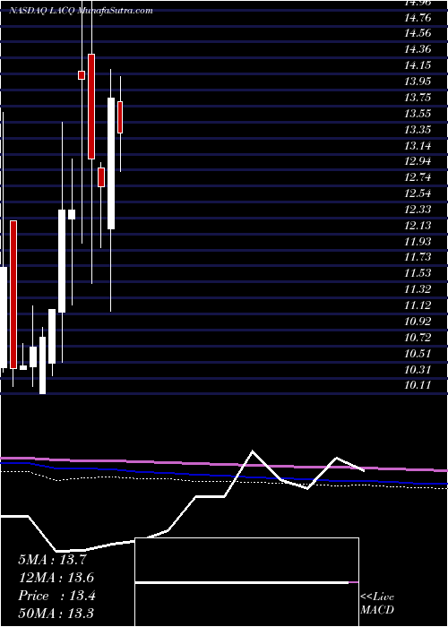Image resolution: width=448 pixels, height=627 pixels.
Task: Select the 50MA : 13.3 reading
Action: click(56, 613)
